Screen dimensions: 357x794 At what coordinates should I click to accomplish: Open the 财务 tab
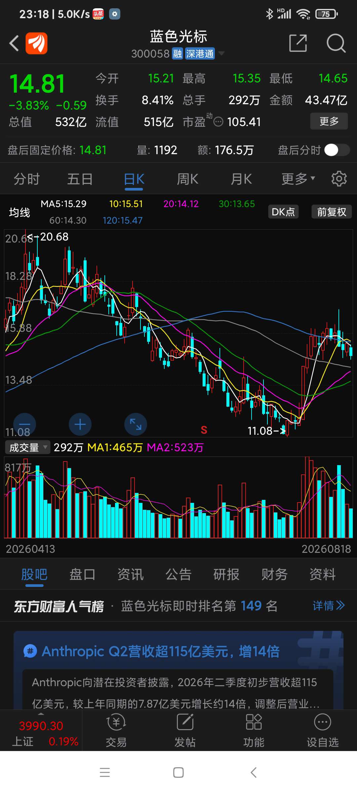274,575
